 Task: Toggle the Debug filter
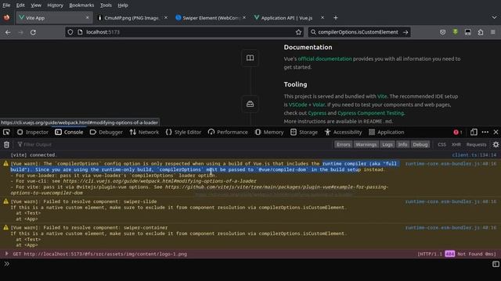[420, 144]
